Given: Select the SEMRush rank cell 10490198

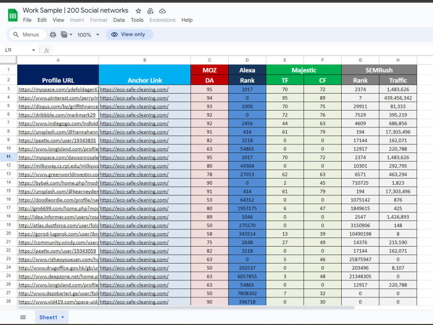Looking at the screenshot, I should (x=360, y=234).
